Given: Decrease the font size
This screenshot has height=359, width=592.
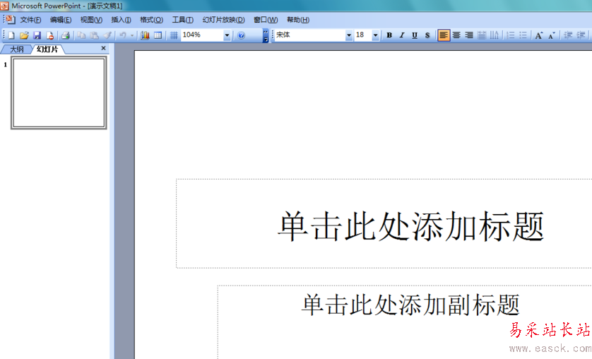Looking at the screenshot, I should tap(552, 35).
